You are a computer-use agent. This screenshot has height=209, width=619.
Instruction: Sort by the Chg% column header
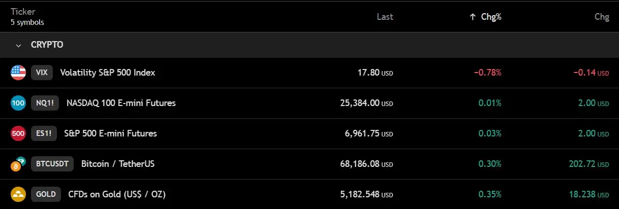tap(491, 17)
